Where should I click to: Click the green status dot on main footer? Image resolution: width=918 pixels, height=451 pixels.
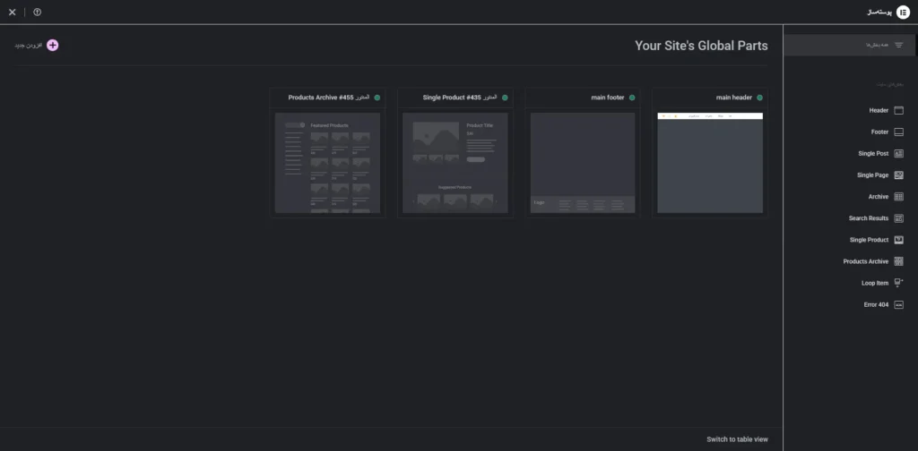[632, 98]
